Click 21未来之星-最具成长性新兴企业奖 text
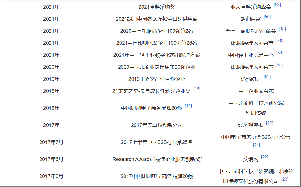Image resolution: width=301 pixels, height=187 pixels. (151, 91)
